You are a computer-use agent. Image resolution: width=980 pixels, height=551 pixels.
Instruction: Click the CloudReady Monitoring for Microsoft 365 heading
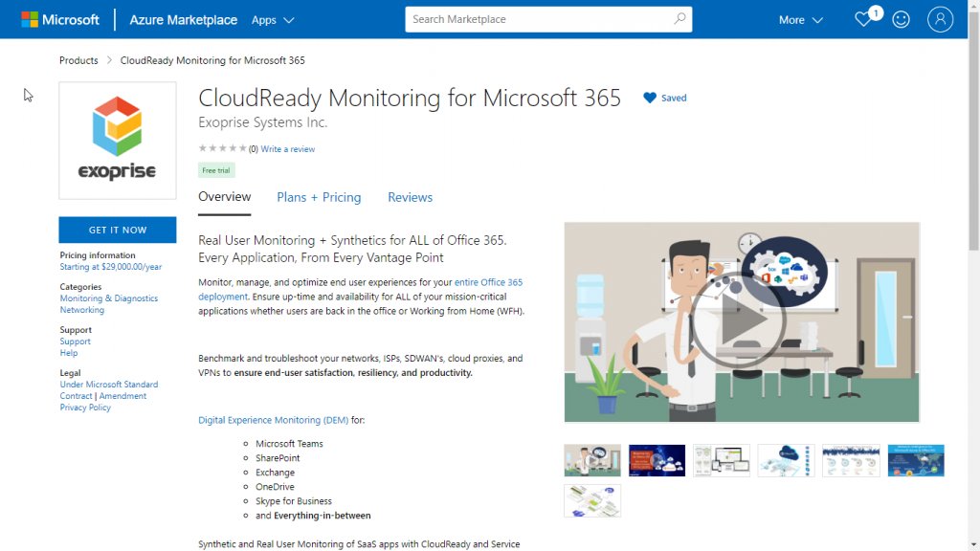(x=410, y=99)
